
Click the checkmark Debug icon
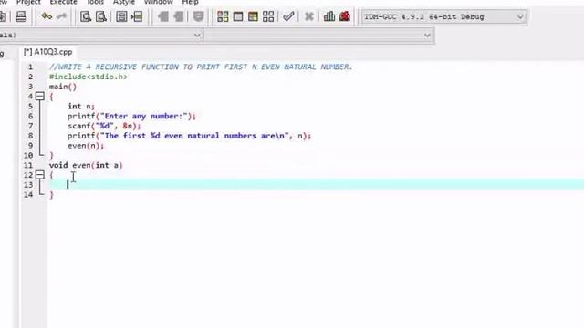click(288, 16)
